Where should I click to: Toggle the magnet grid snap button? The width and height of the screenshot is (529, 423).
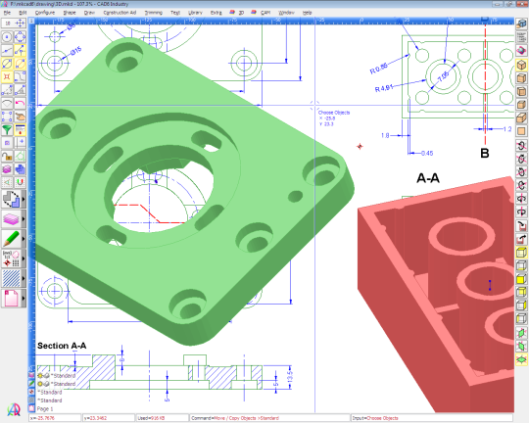pos(20,182)
